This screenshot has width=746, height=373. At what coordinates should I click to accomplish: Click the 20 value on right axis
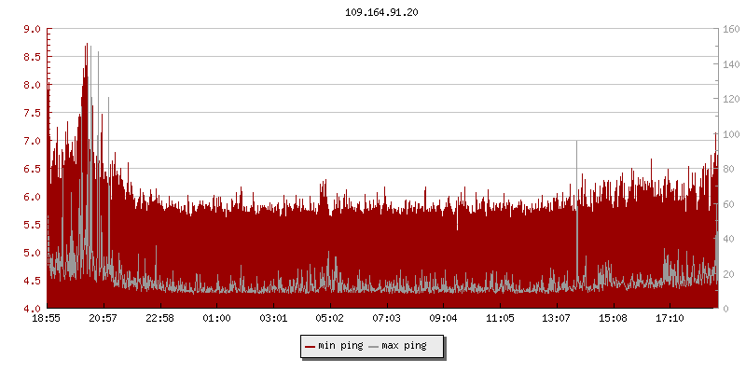tap(727, 274)
